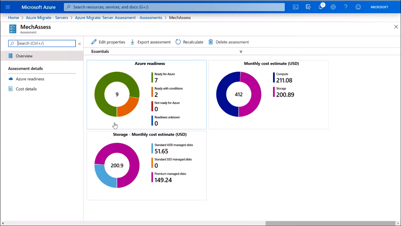Click the Storage value 200.89
This screenshot has height=226, width=401.
pos(285,95)
